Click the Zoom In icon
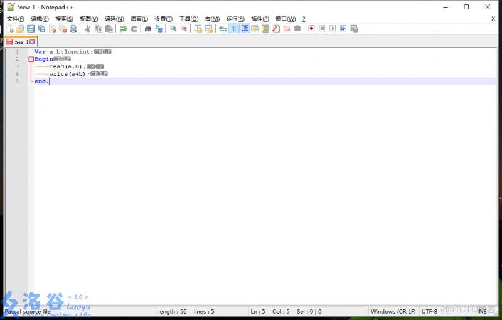 173,29
